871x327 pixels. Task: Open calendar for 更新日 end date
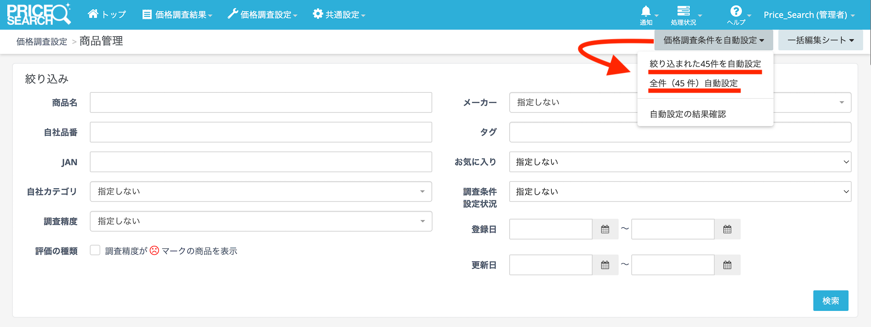tap(727, 265)
